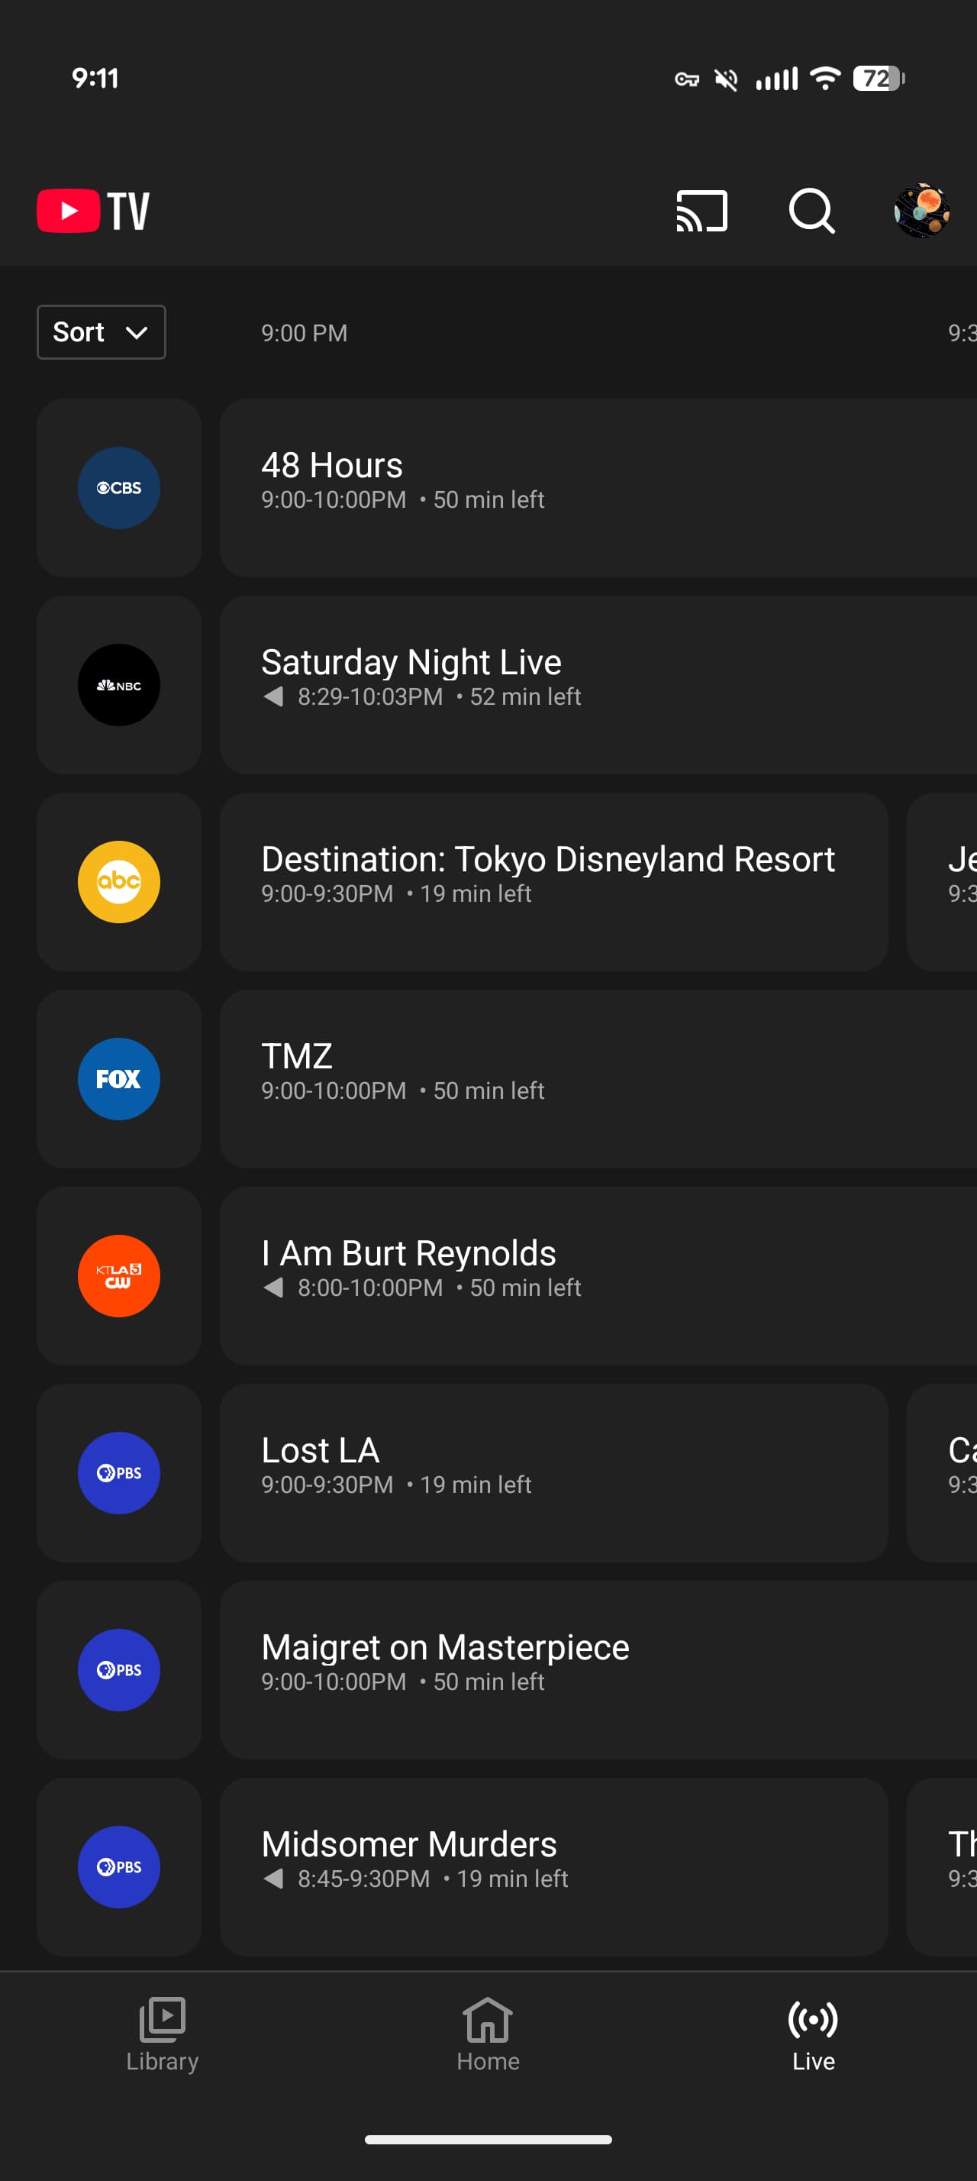Choose the FOX channel logo
Image resolution: width=977 pixels, height=2181 pixels.
(x=118, y=1080)
